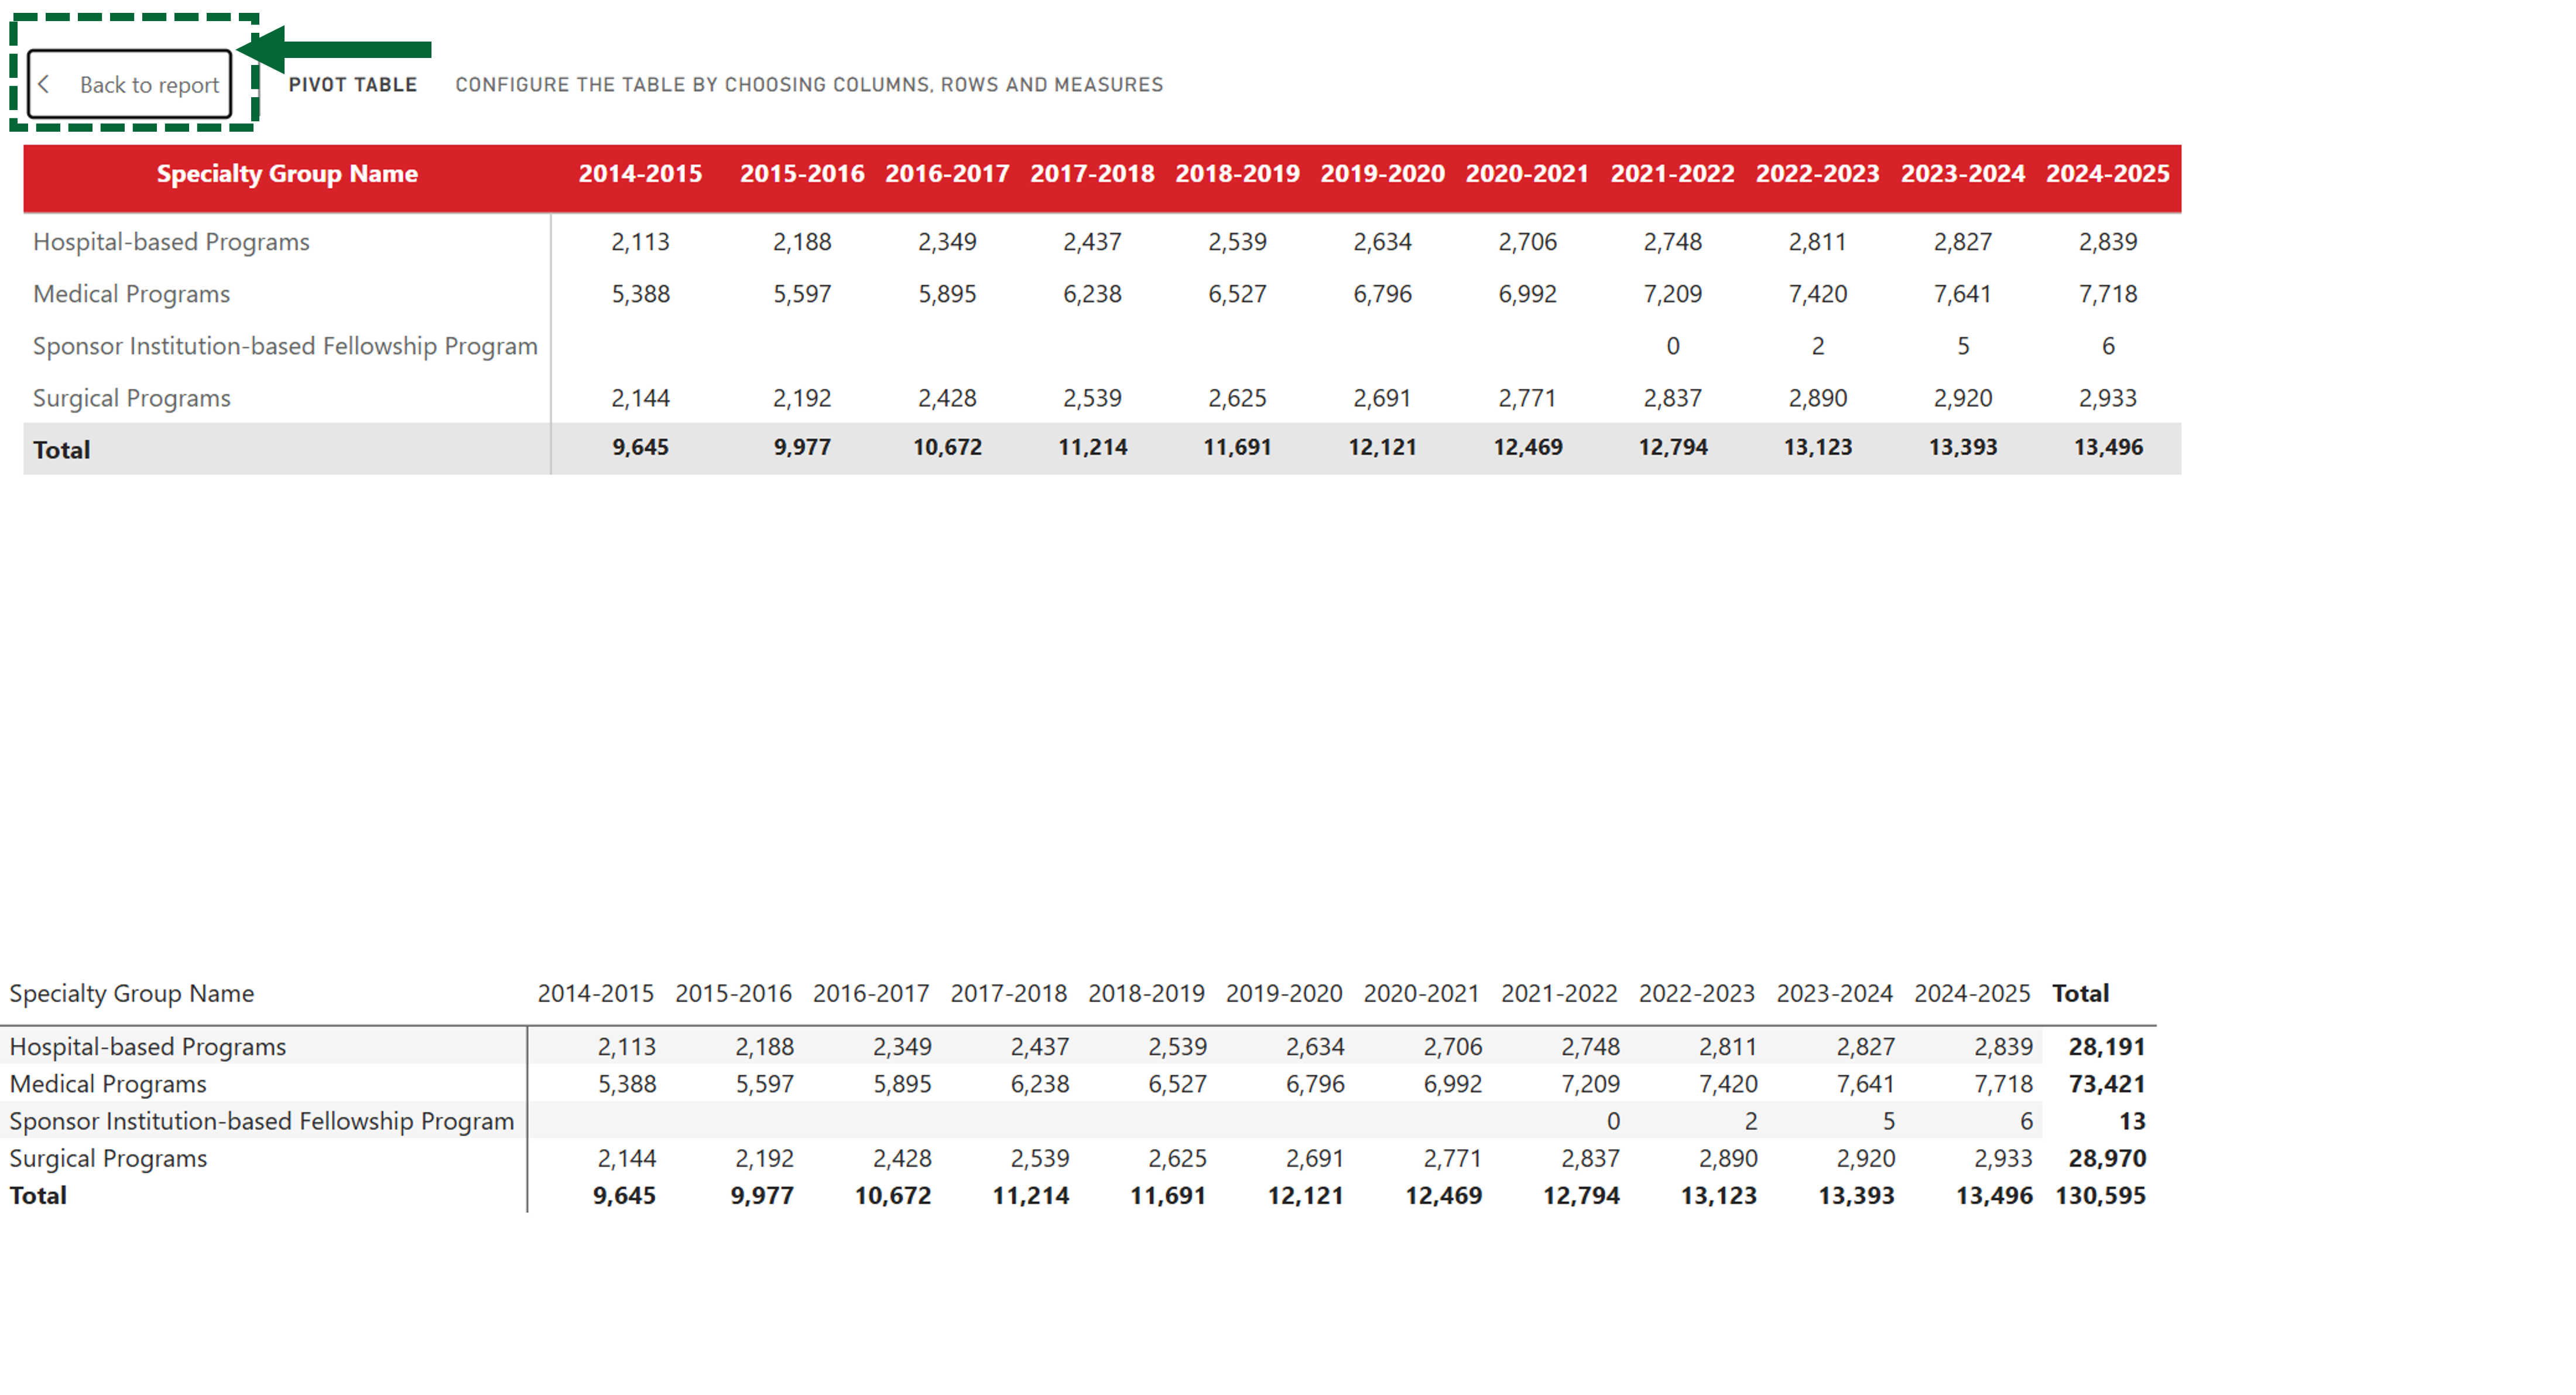Click the bold Total row label in lower table
The image size is (2576, 1395).
pos(38,1195)
